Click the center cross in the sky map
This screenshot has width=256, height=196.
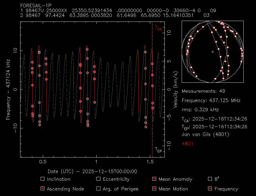213,51
